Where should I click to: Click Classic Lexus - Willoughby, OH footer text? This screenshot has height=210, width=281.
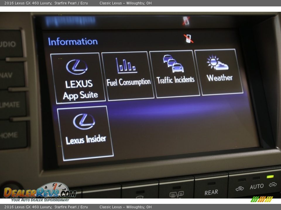coord(126,207)
